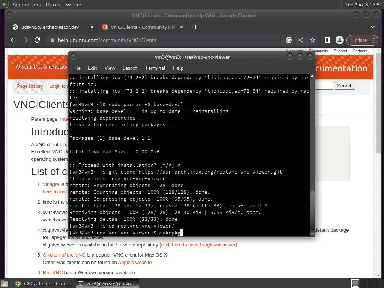
Task: Click the VNC/Clients page heading
Action: [x=41, y=105]
